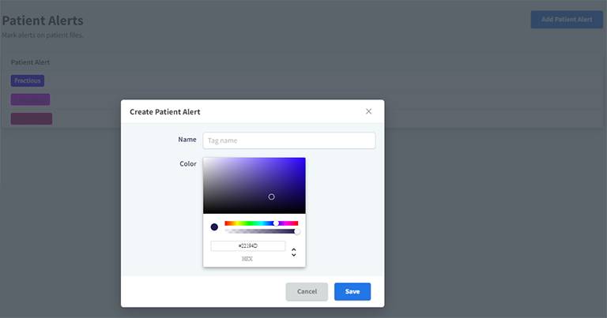Click the hue slider handle
The image size is (607, 318).
(x=276, y=223)
